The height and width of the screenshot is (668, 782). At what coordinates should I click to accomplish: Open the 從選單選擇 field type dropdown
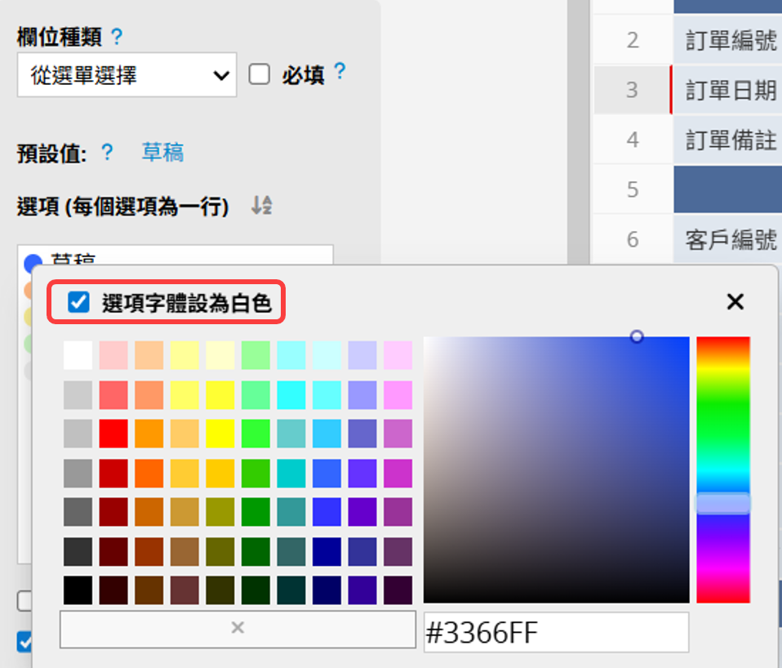[127, 75]
